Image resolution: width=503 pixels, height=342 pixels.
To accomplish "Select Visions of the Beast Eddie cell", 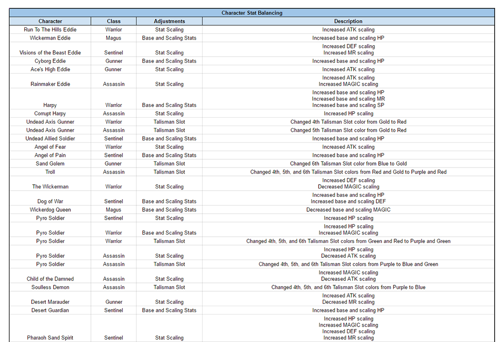I will click(50, 53).
